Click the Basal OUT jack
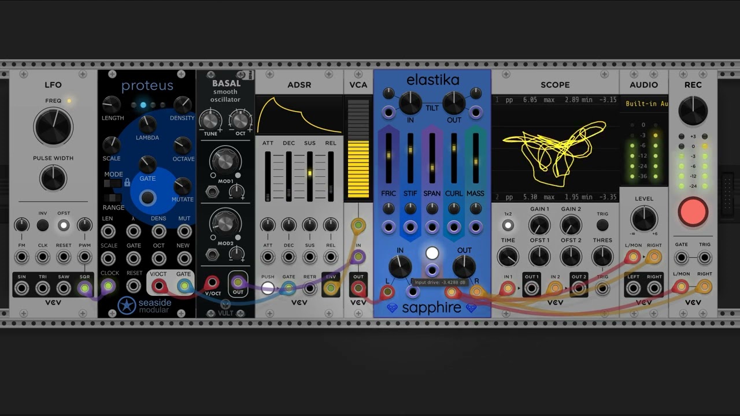 tap(238, 283)
